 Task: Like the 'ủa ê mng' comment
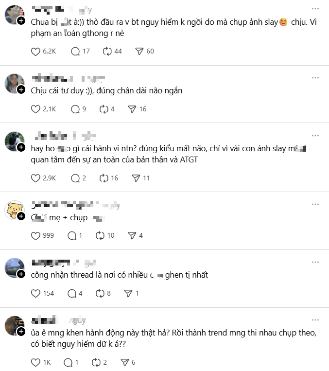coord(35,362)
